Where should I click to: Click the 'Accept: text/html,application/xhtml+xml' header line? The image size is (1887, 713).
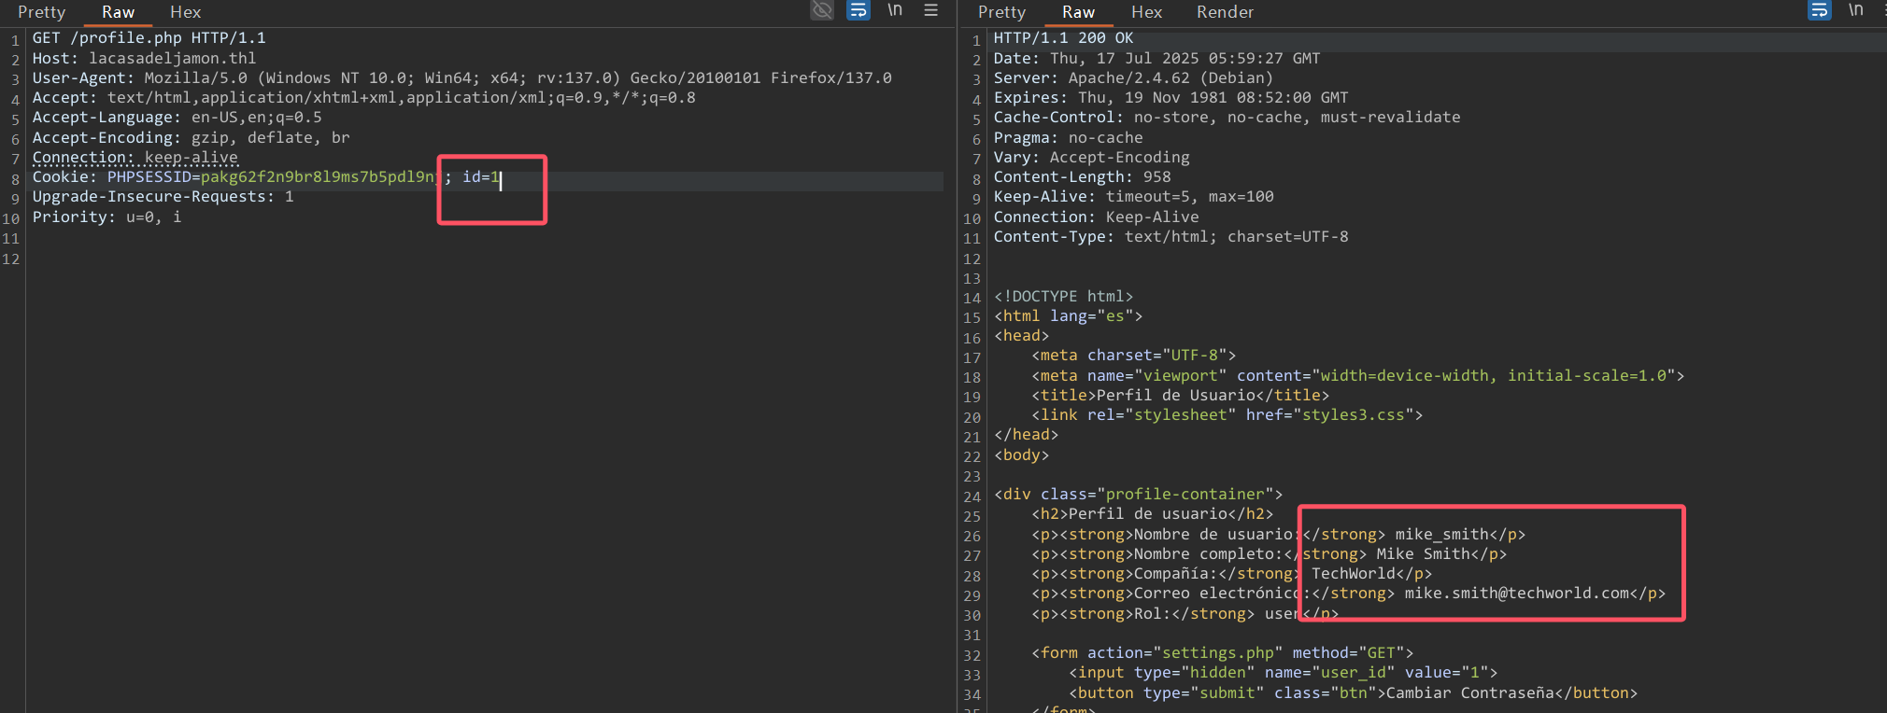point(364,98)
